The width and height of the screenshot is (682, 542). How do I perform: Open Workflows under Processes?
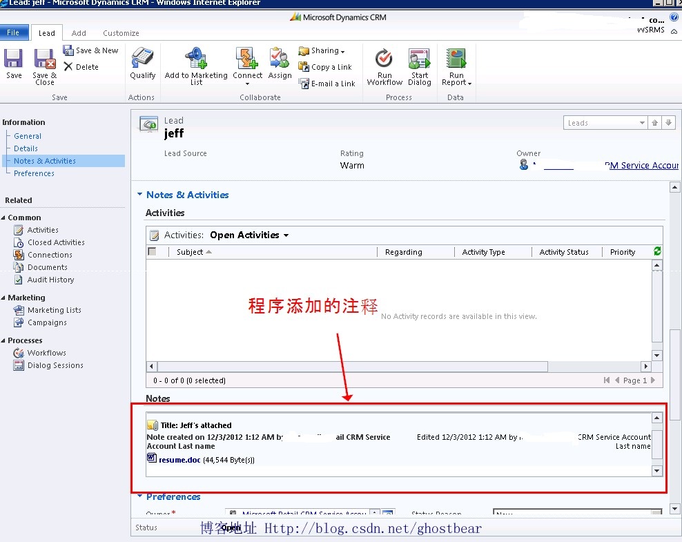(x=40, y=352)
